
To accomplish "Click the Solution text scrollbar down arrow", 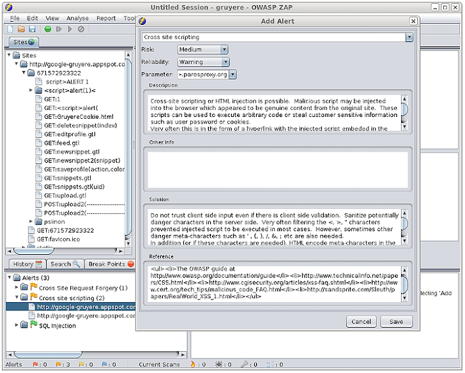I will click(x=404, y=241).
